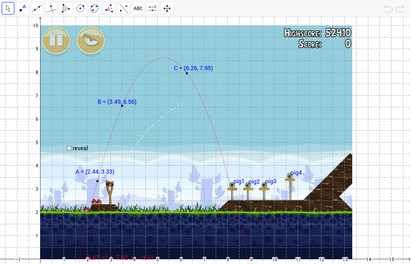Select point C on the parabola
The height and width of the screenshot is (264, 411).
tap(187, 73)
